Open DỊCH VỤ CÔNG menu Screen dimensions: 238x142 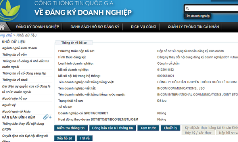(144, 27)
